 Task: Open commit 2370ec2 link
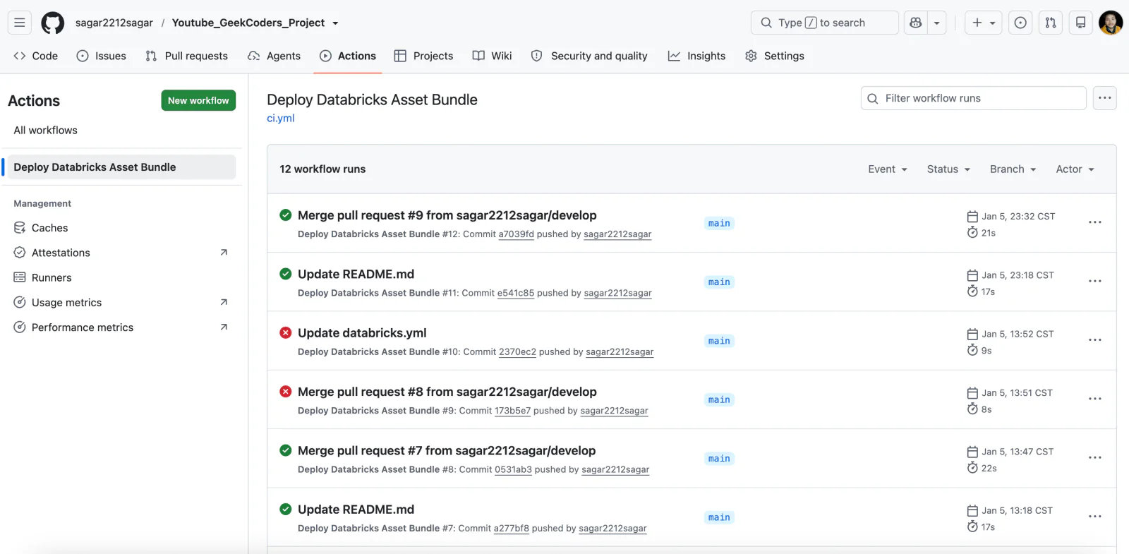tap(517, 352)
